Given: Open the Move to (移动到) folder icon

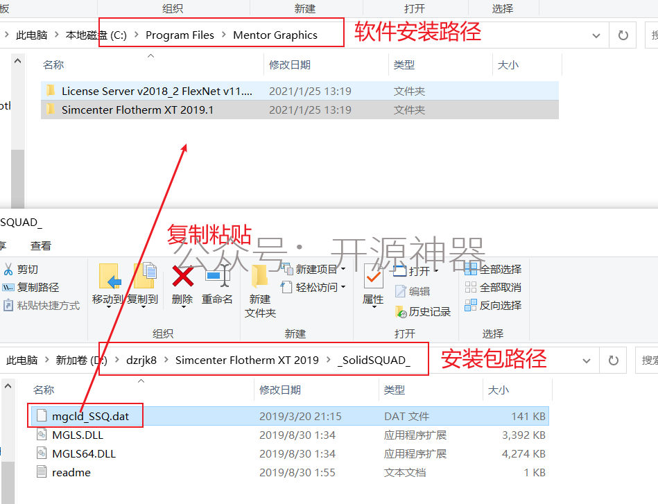Looking at the screenshot, I should [x=110, y=276].
